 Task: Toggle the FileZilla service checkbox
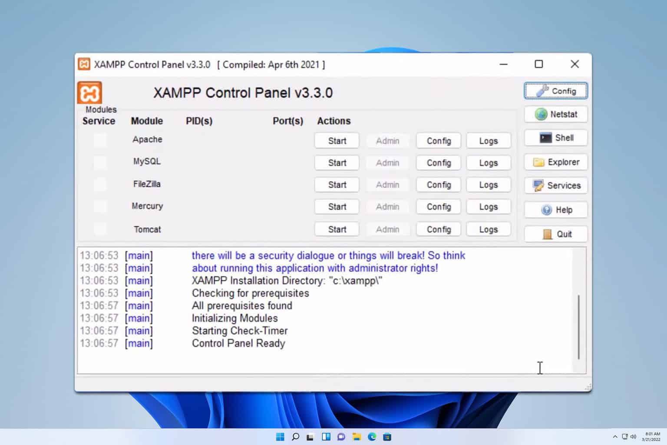pos(100,184)
